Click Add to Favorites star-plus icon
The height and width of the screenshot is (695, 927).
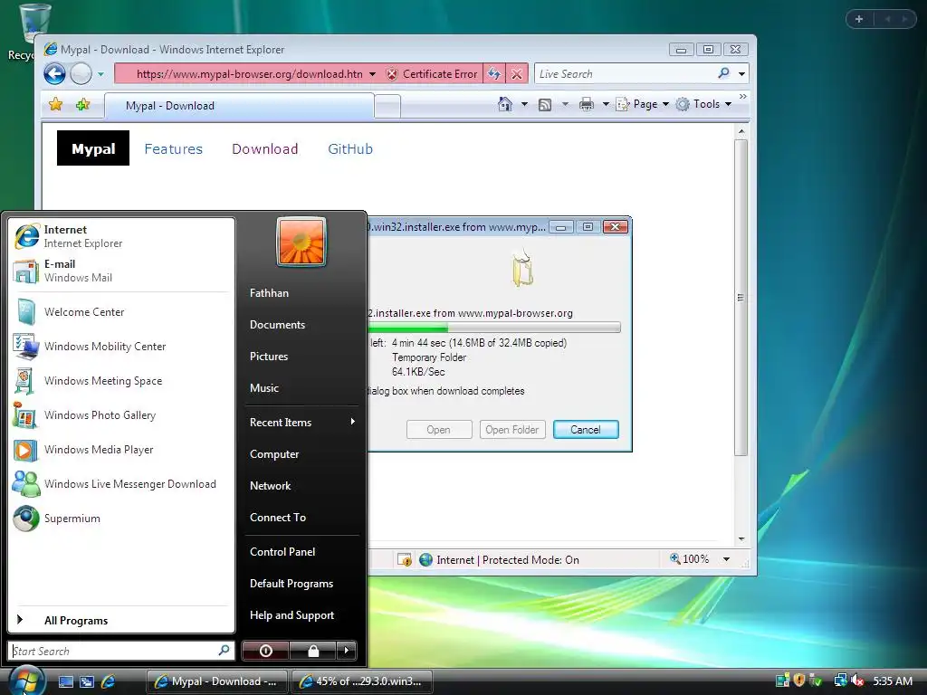click(82, 105)
